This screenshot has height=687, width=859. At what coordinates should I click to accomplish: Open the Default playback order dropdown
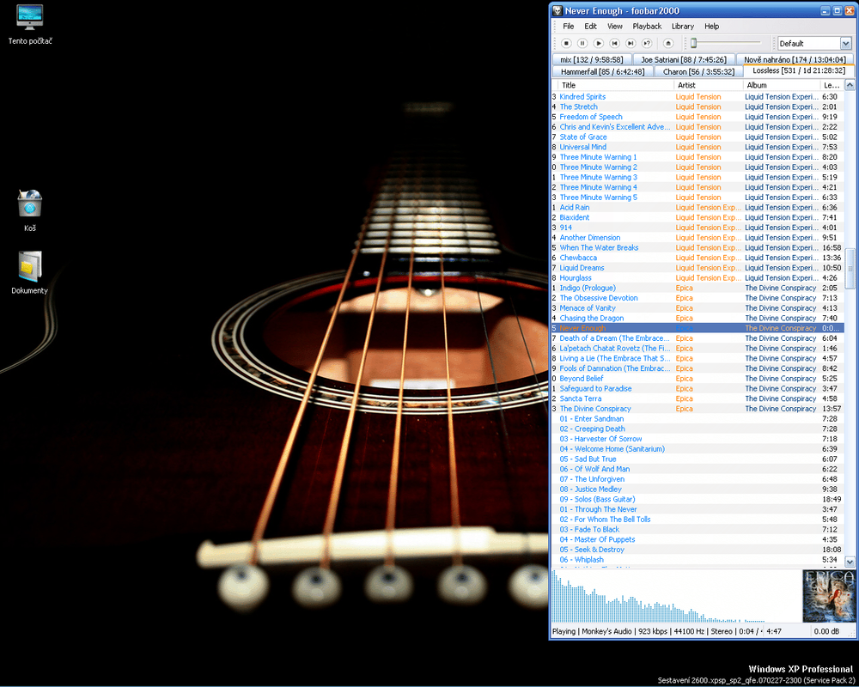click(845, 43)
